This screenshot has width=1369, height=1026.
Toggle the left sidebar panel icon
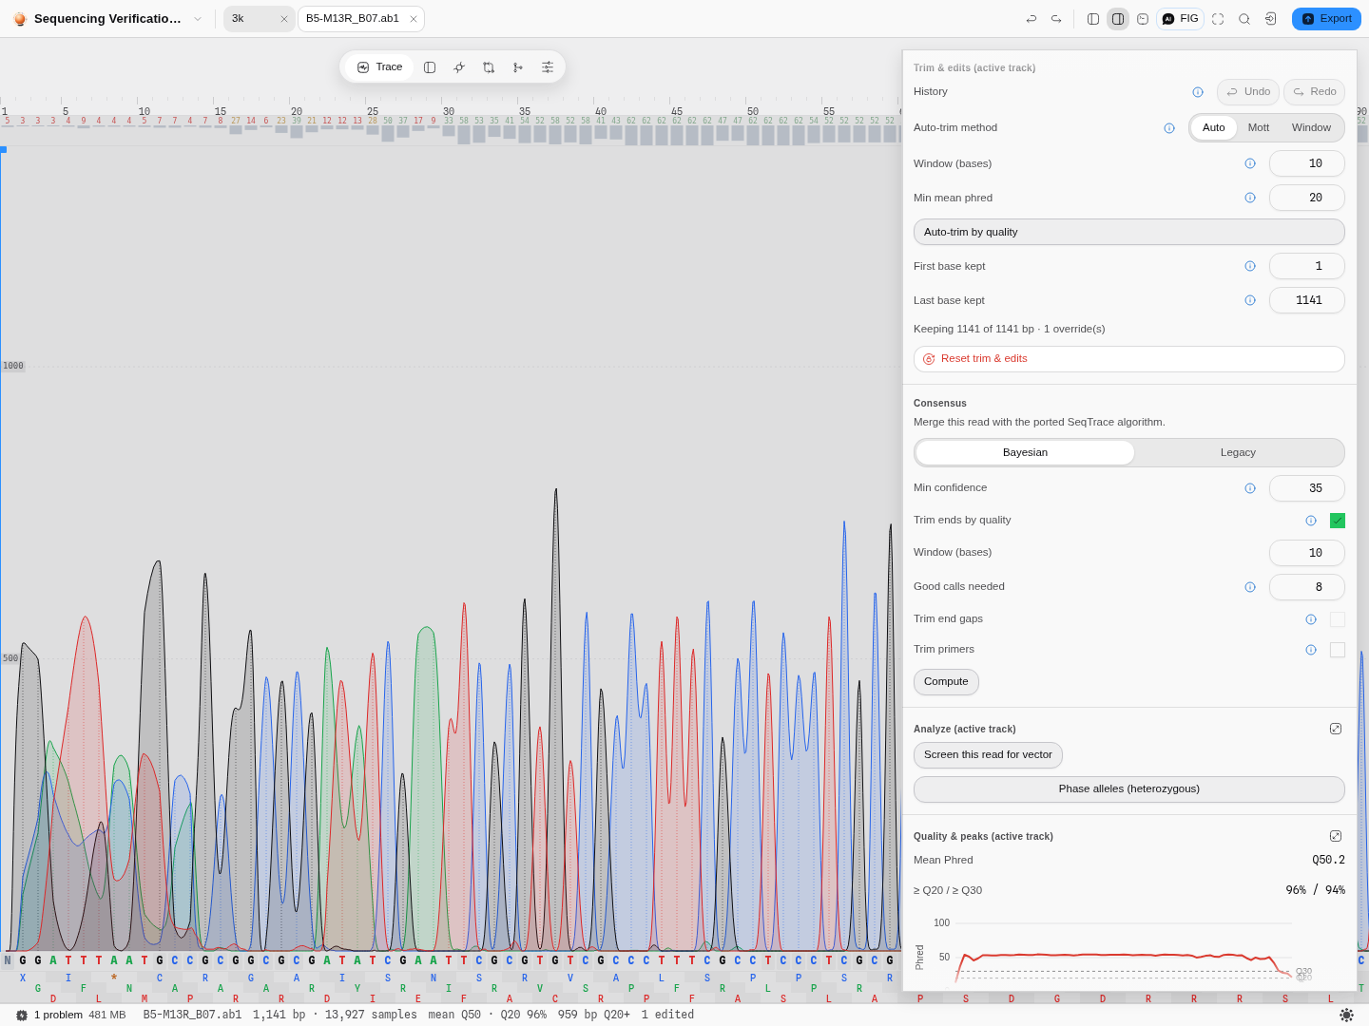click(x=1093, y=19)
